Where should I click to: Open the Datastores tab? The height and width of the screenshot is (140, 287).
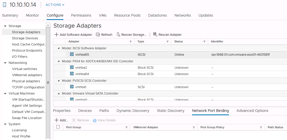[157, 15]
